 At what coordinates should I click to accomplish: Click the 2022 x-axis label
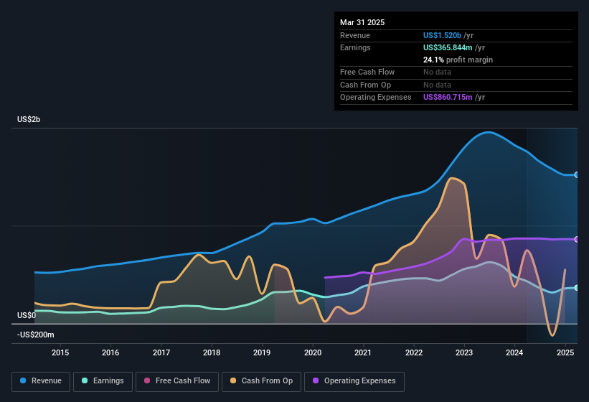tap(413, 352)
